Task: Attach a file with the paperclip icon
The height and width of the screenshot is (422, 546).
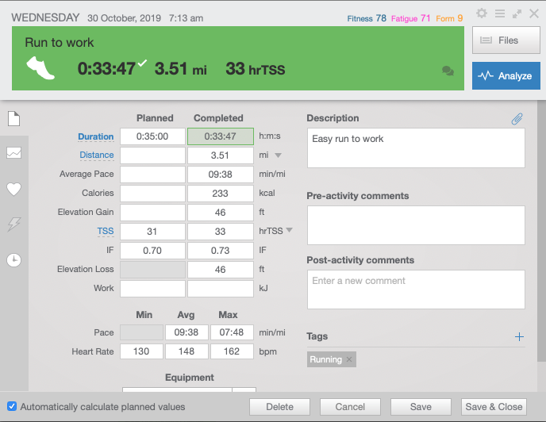Action: 517,119
